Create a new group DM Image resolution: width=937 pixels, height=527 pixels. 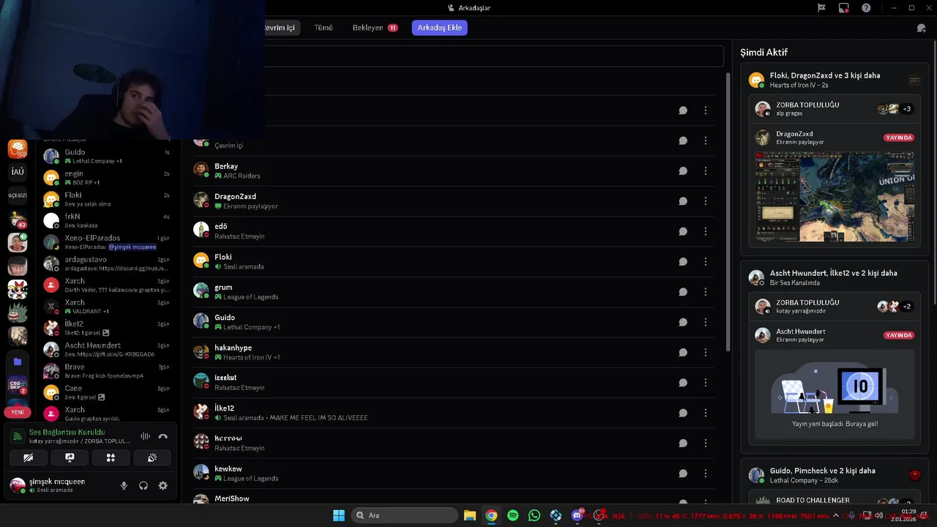921,28
